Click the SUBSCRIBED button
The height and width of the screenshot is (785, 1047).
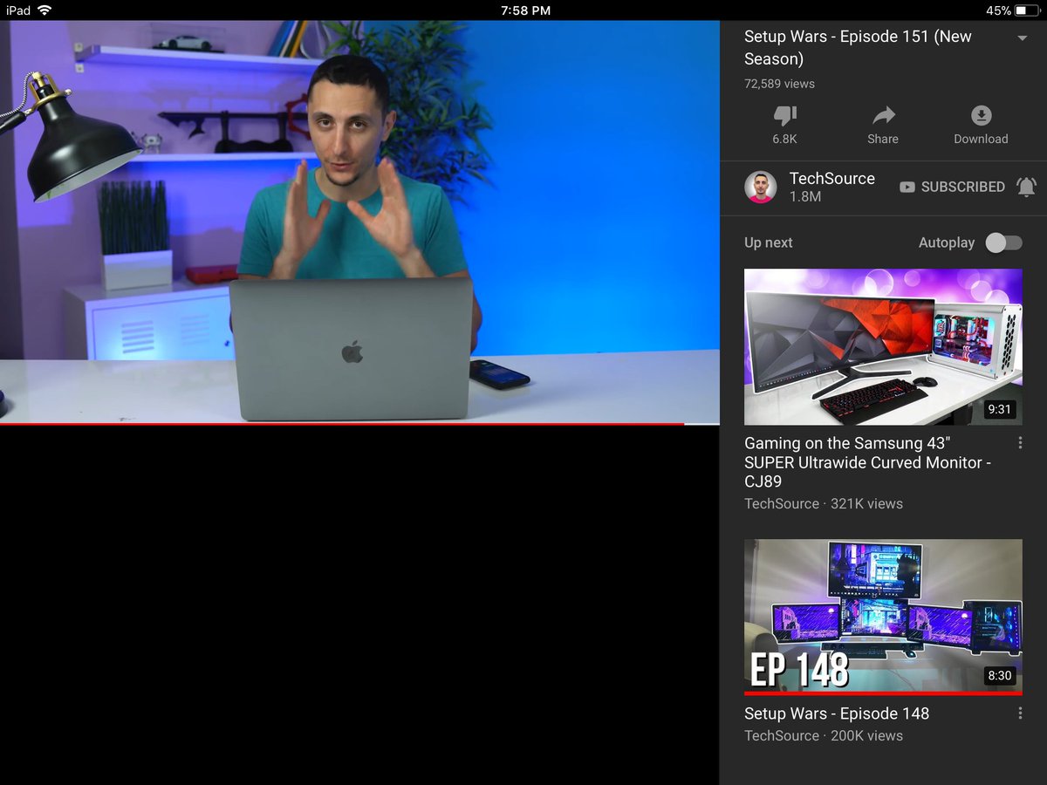coord(952,187)
